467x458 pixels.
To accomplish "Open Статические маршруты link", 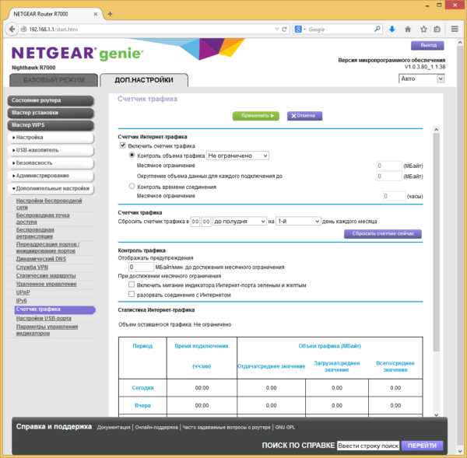I will [x=46, y=275].
